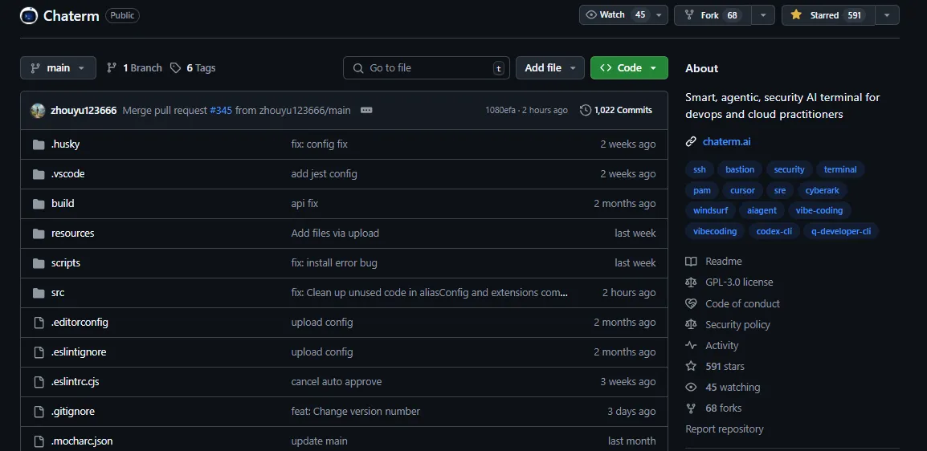
Task: Click the Chaterm repository avatar icon
Action: tap(28, 15)
